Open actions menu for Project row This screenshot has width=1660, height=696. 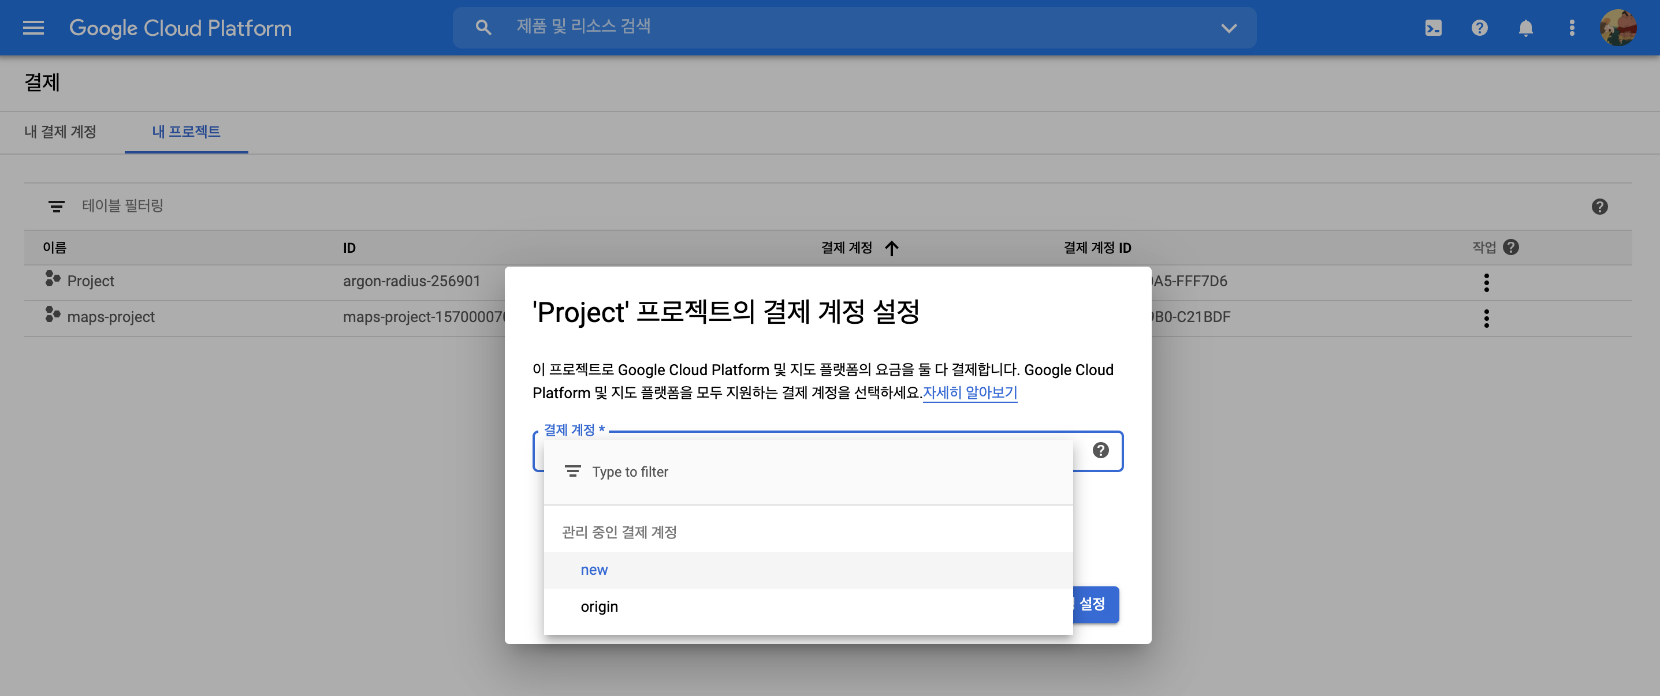click(x=1487, y=283)
